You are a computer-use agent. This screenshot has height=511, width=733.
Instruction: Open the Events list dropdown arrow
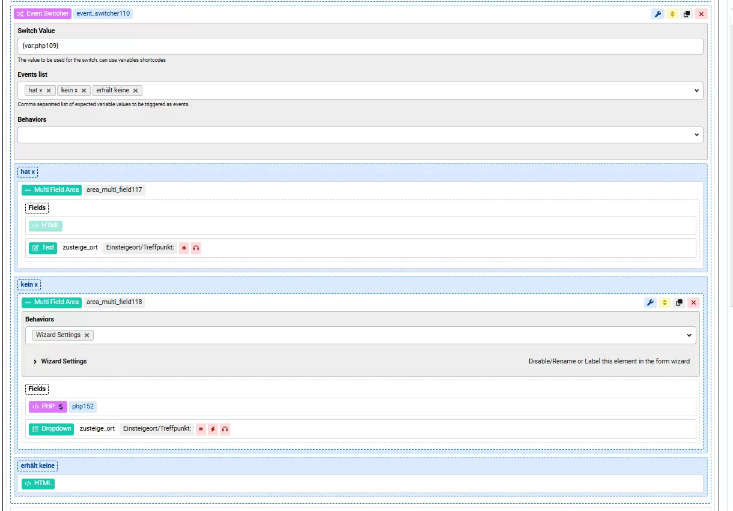click(x=697, y=91)
